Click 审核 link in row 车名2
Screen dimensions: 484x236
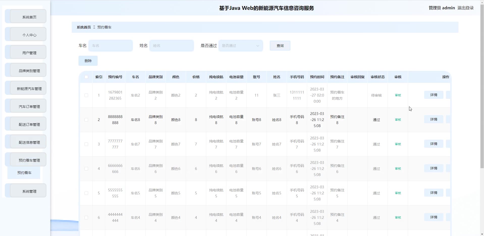(398, 95)
